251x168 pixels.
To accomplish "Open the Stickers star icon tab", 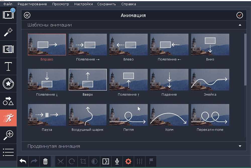I will (8, 84).
